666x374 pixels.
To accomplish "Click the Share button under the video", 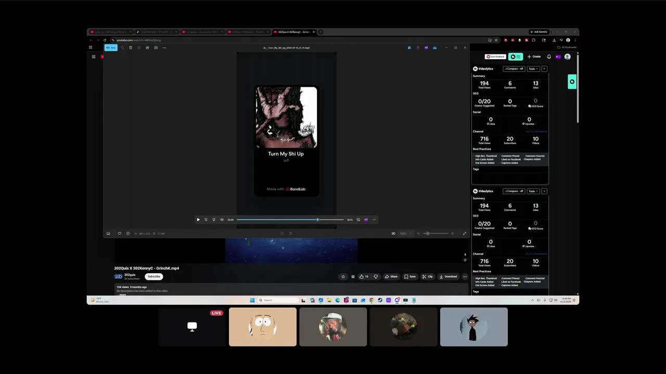I will (391, 276).
